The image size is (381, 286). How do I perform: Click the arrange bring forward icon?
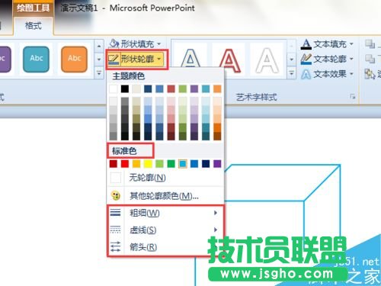(370, 44)
